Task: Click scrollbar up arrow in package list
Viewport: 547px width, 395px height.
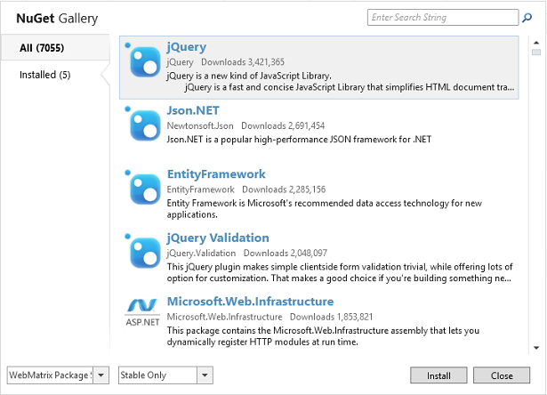Action: pyautogui.click(x=536, y=41)
